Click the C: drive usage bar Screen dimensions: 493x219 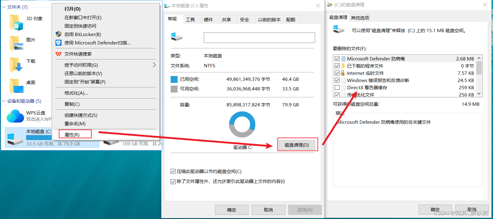39,138
